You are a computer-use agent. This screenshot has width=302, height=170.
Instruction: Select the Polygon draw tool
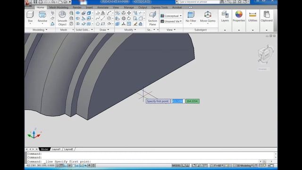tap(98, 24)
